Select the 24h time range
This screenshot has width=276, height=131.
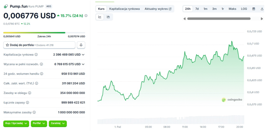(188, 9)
